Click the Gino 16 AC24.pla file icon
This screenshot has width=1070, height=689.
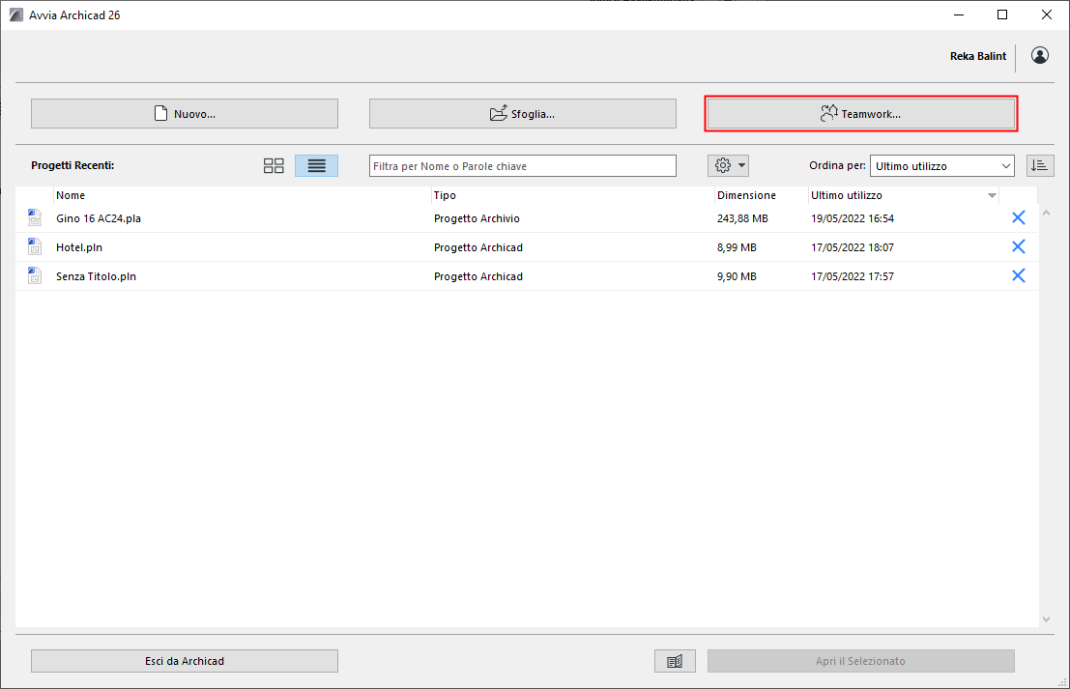pyautogui.click(x=34, y=217)
